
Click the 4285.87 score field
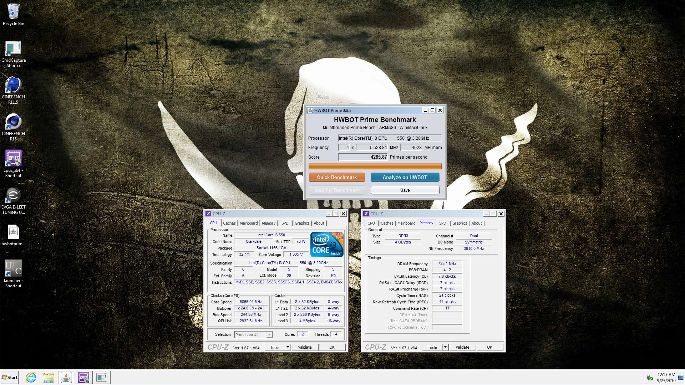363,157
